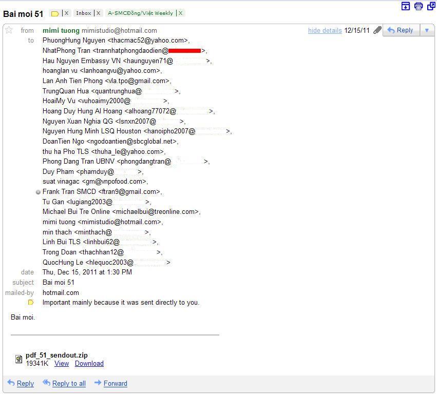
Task: Click the Inbox label tag
Action: pos(84,13)
